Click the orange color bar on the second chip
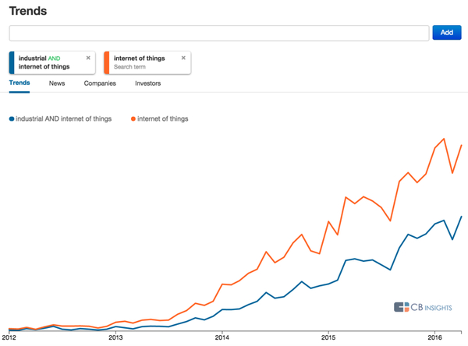 click(106, 62)
